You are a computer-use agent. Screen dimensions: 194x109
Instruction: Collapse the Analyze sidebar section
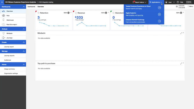pos(24,29)
